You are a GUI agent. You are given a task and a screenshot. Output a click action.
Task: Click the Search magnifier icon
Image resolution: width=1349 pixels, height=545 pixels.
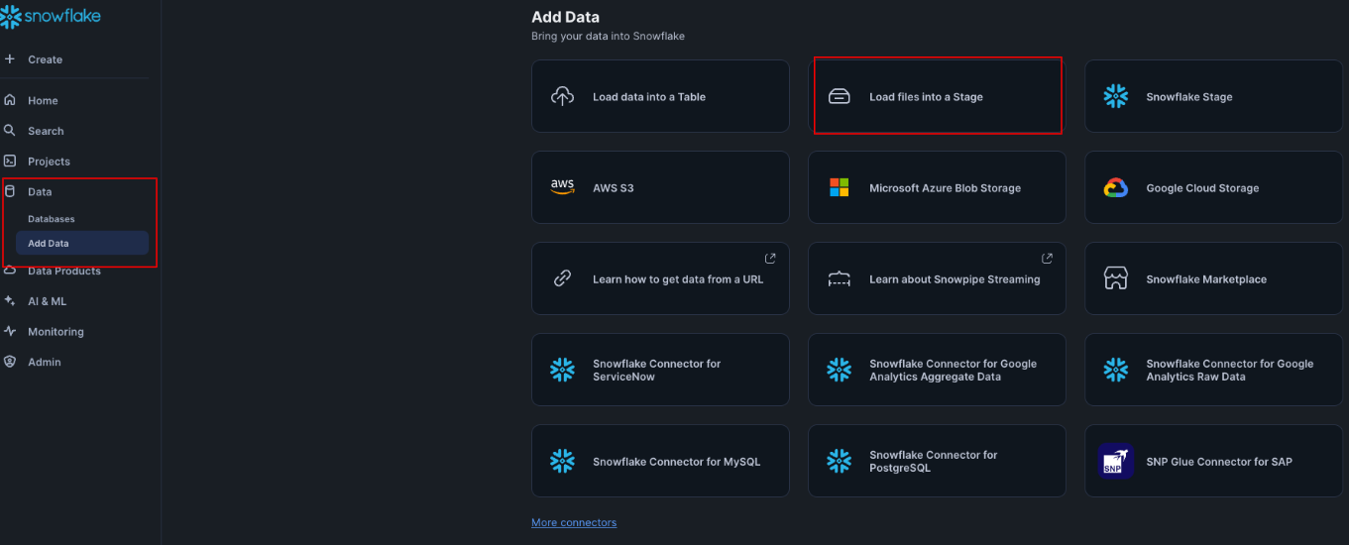pyautogui.click(x=10, y=131)
